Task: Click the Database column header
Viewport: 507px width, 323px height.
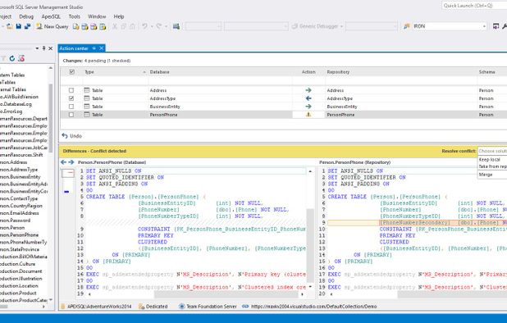Action: click(x=220, y=71)
